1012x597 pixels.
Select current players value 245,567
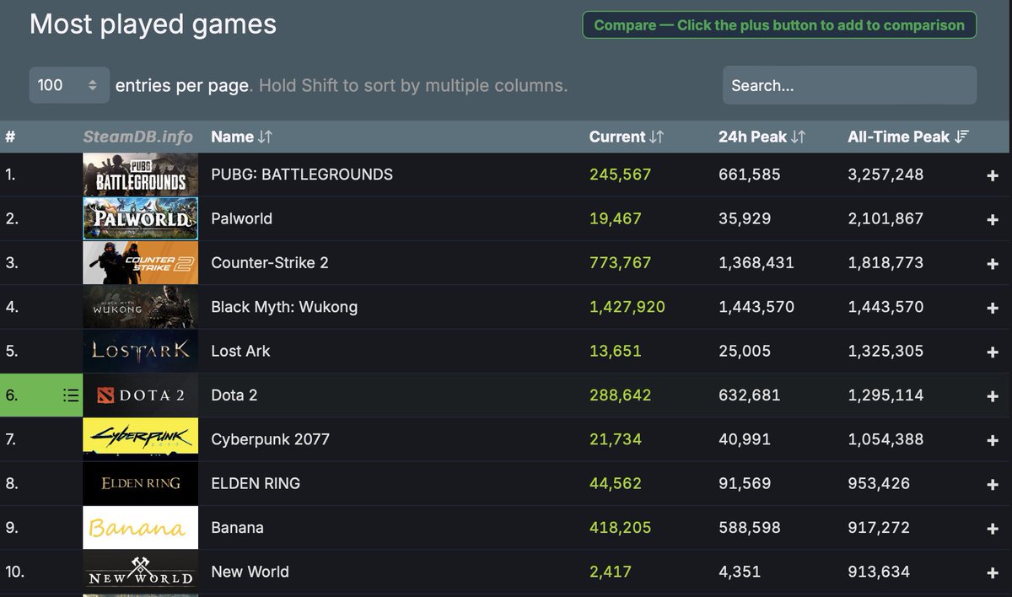point(620,175)
